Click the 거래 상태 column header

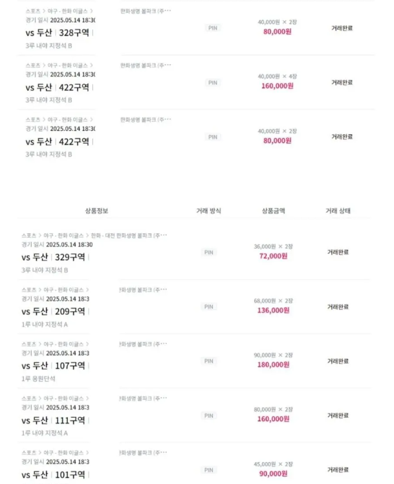click(x=338, y=211)
